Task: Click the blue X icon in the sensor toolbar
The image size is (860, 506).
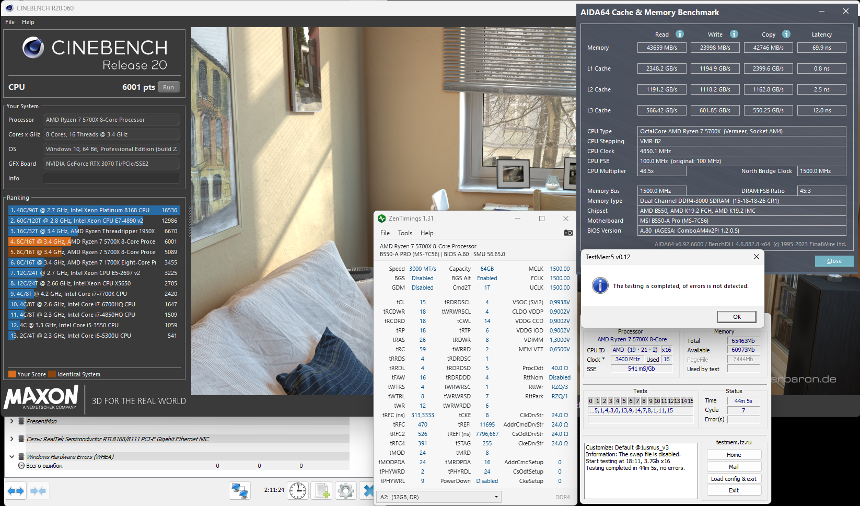Action: pyautogui.click(x=368, y=491)
